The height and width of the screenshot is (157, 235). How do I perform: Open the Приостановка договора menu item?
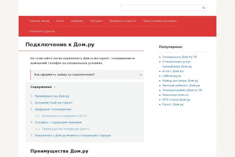pos(160,21)
